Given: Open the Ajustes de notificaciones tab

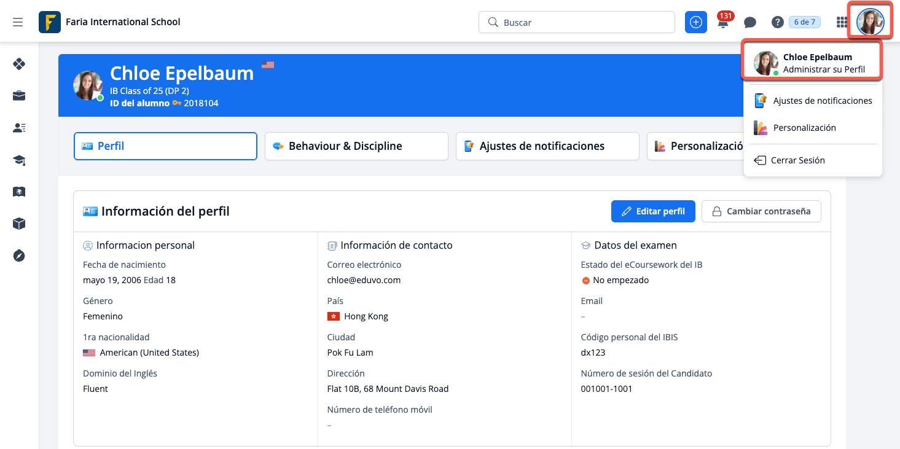Looking at the screenshot, I should (x=547, y=146).
